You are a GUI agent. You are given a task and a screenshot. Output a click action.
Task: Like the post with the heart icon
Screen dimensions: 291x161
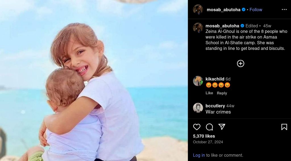pyautogui.click(x=197, y=127)
